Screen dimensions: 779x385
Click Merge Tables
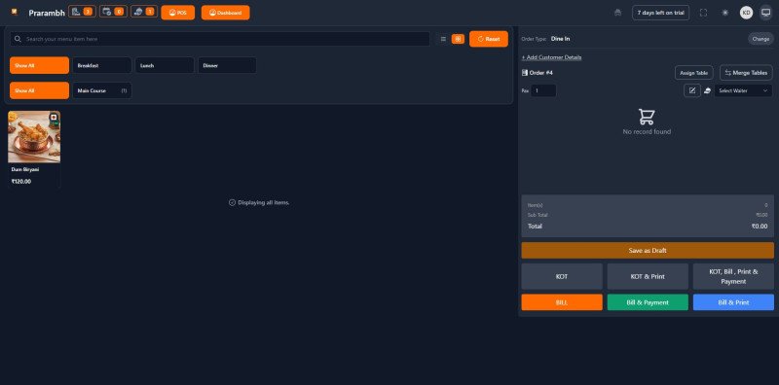pos(746,73)
